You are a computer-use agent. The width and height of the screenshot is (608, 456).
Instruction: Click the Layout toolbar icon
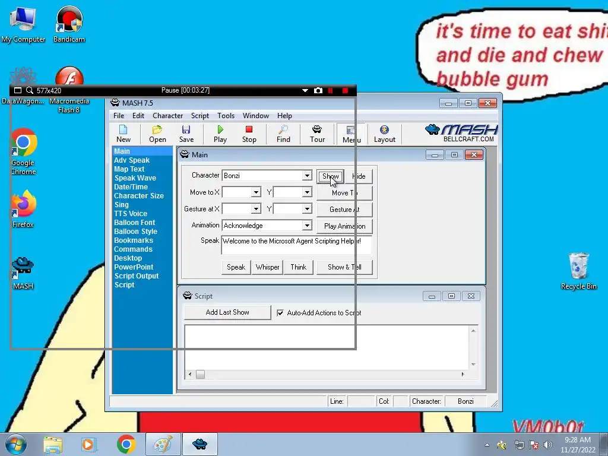[384, 134]
